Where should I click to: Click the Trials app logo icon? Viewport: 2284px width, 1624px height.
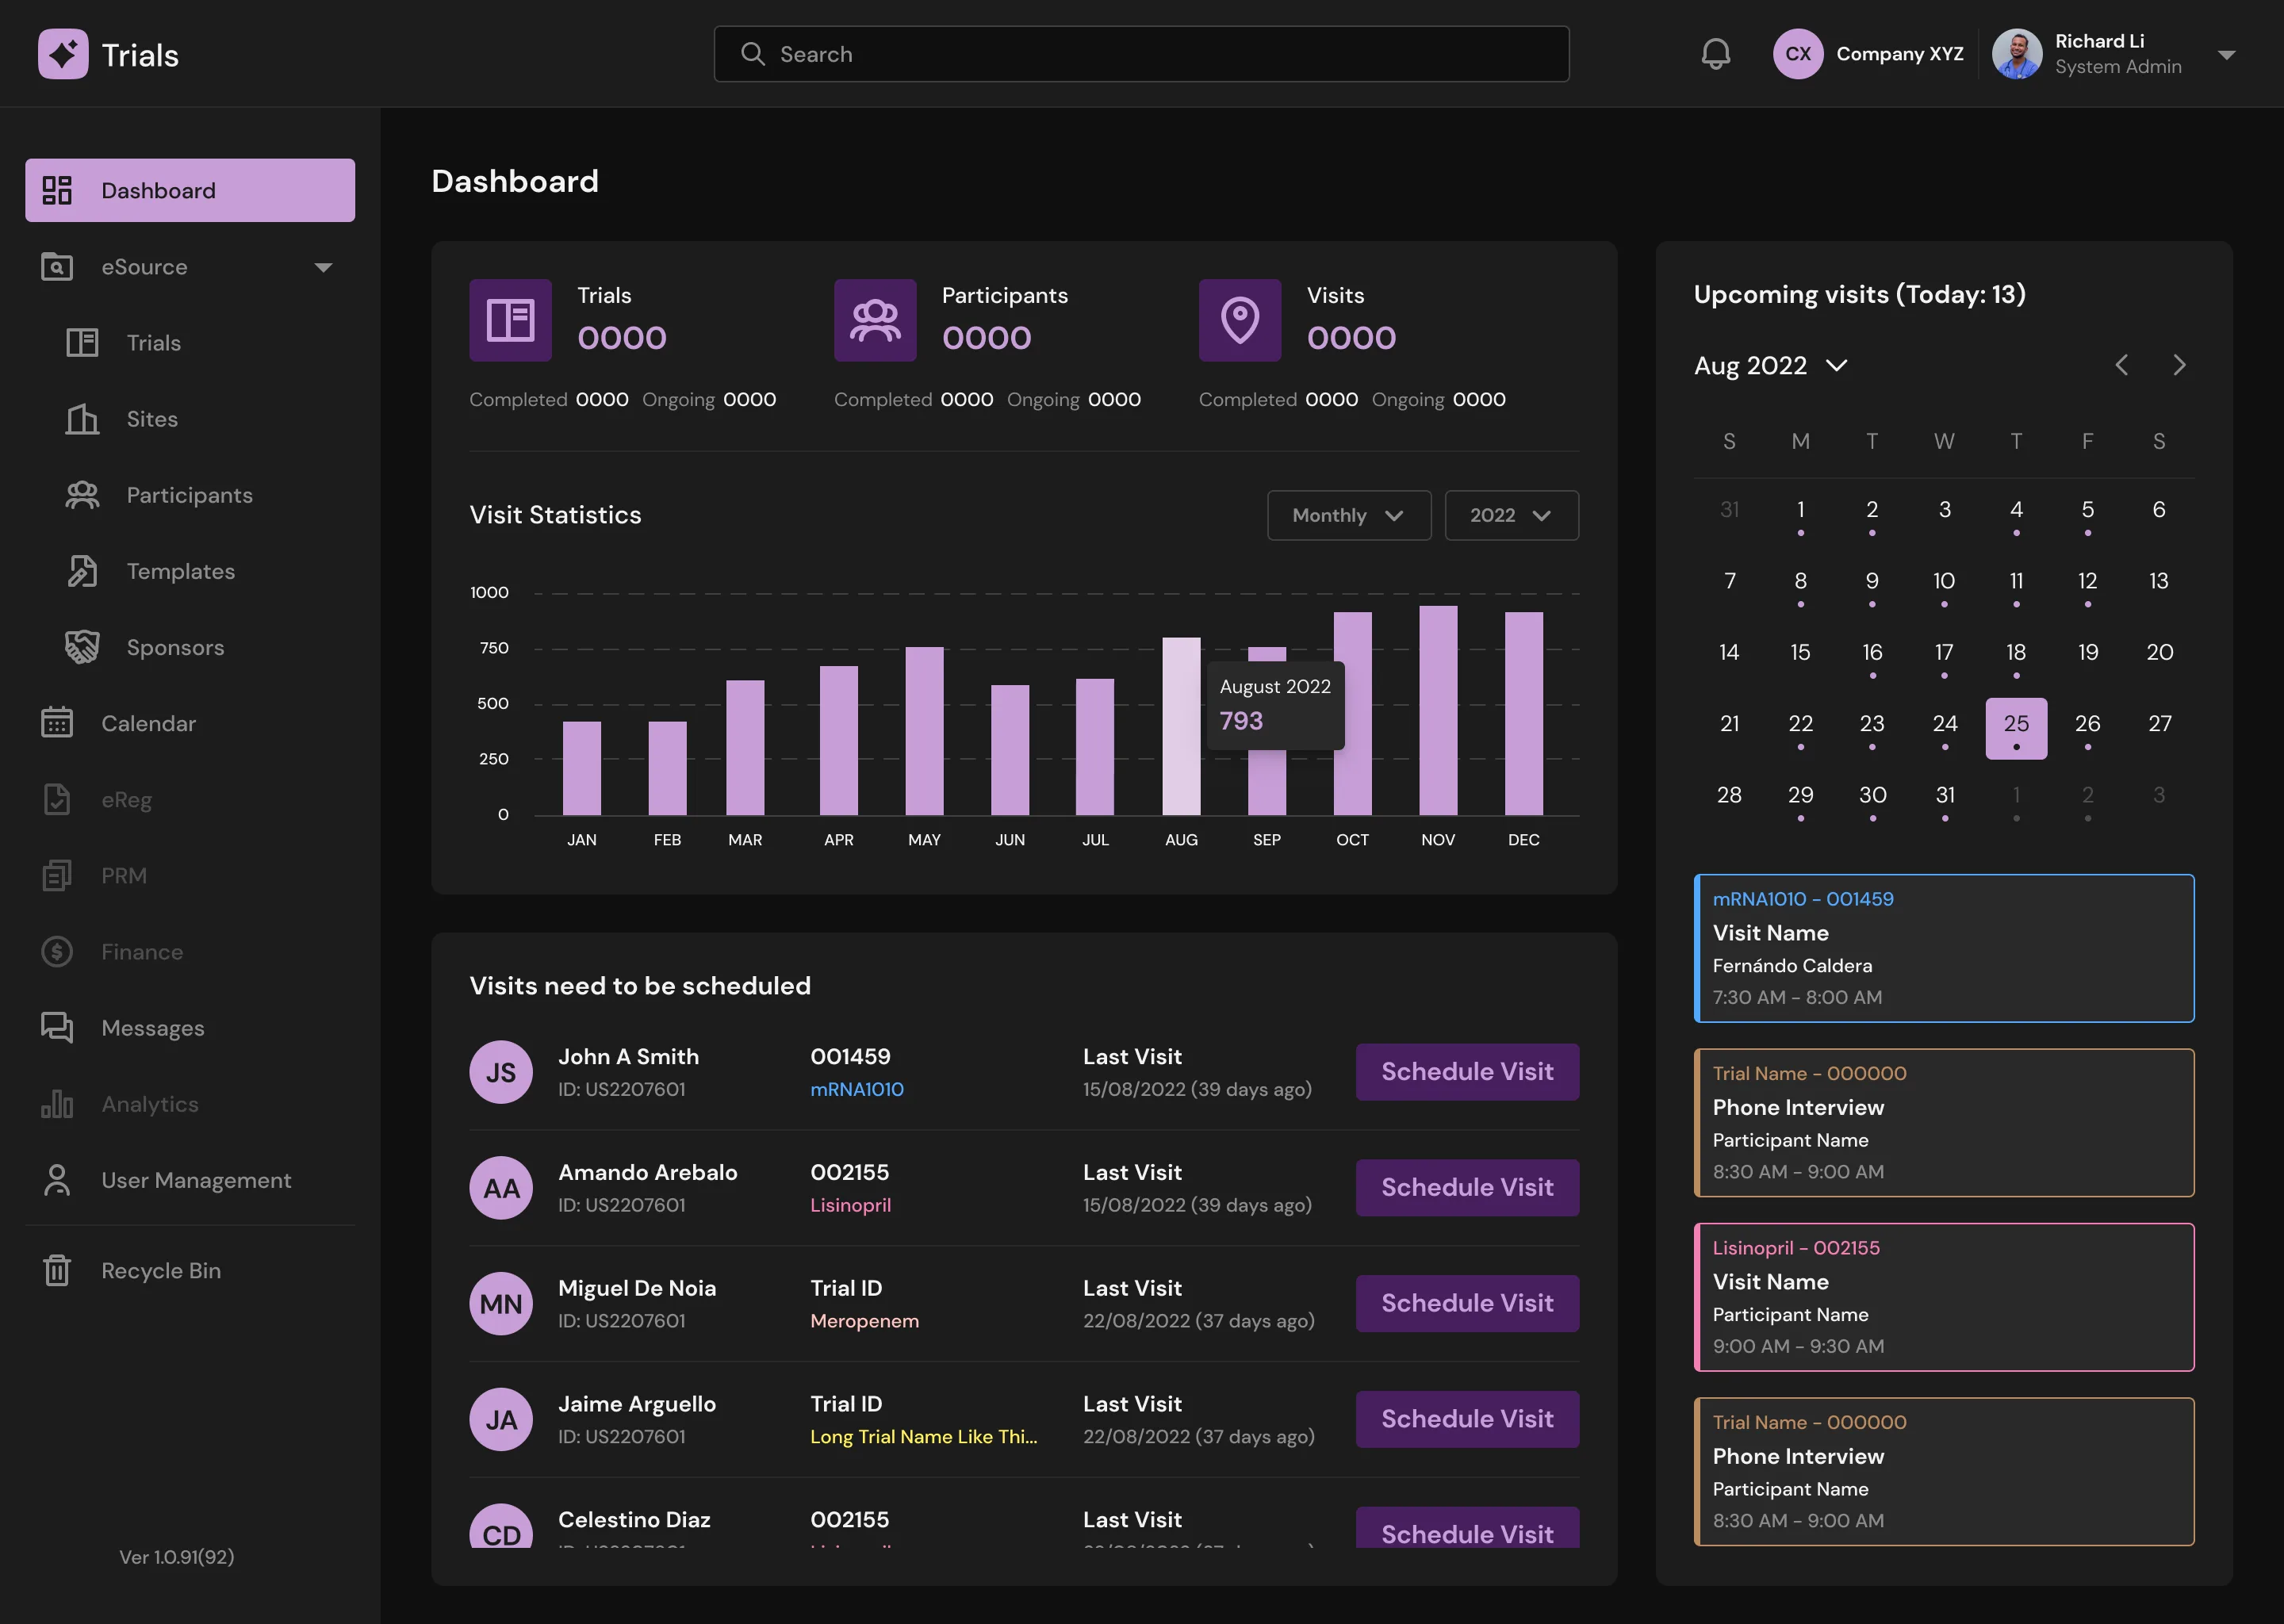(x=63, y=54)
